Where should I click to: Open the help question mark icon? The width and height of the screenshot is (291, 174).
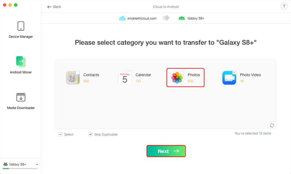coord(283,7)
